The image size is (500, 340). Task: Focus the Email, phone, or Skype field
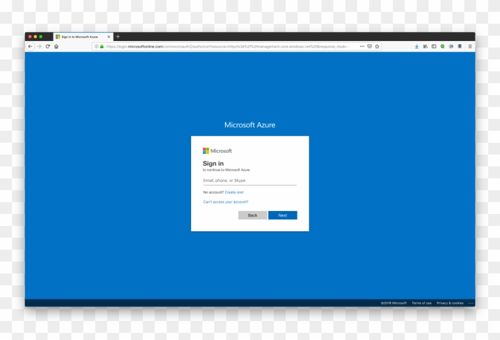click(x=249, y=181)
